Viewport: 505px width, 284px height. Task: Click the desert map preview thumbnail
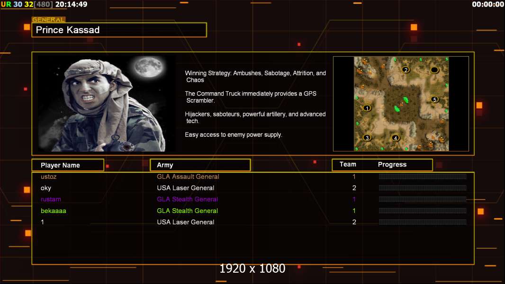[401, 104]
